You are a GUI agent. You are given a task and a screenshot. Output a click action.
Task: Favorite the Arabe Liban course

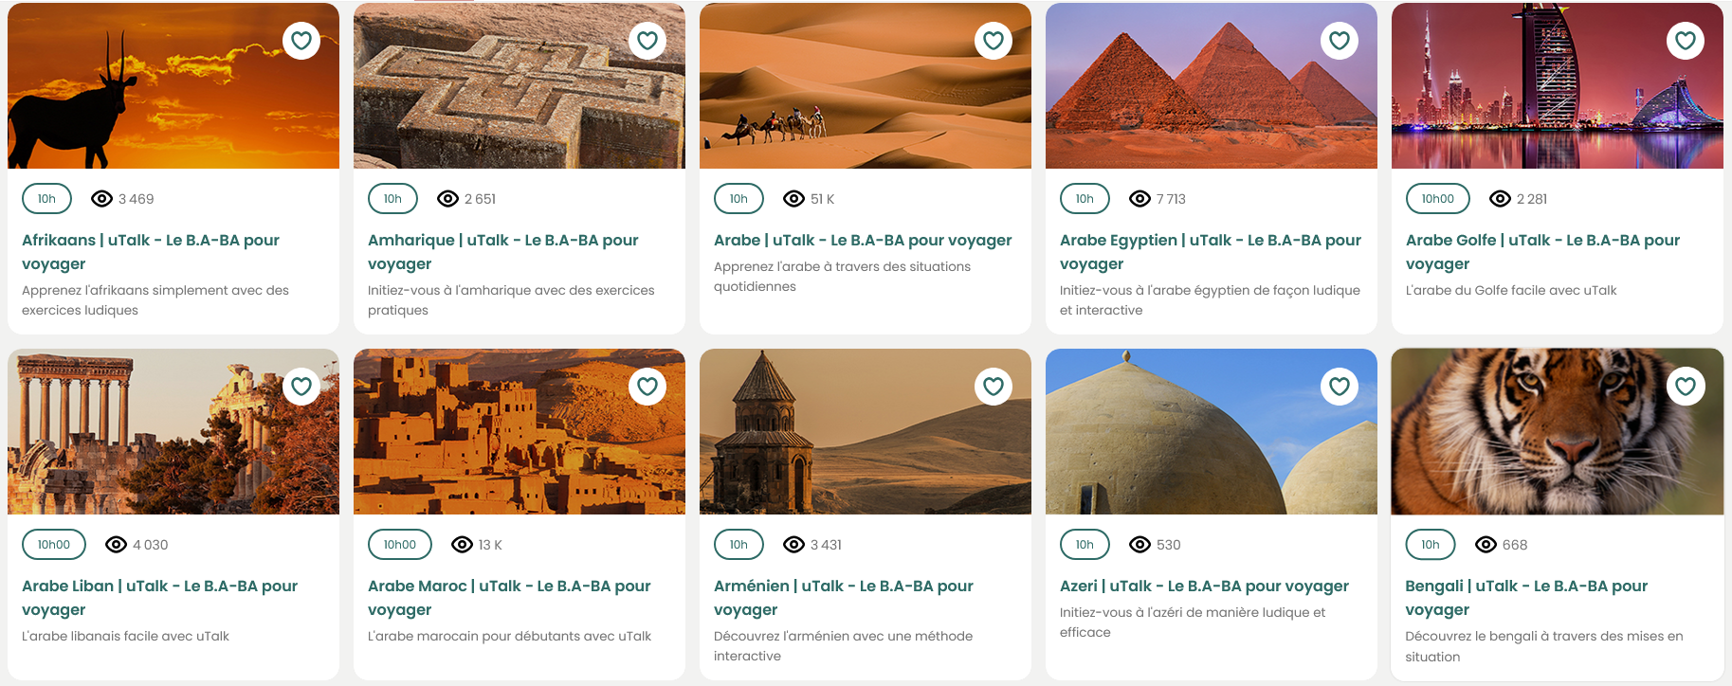click(301, 387)
